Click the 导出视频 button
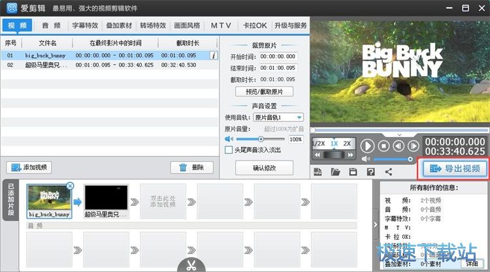 point(455,169)
